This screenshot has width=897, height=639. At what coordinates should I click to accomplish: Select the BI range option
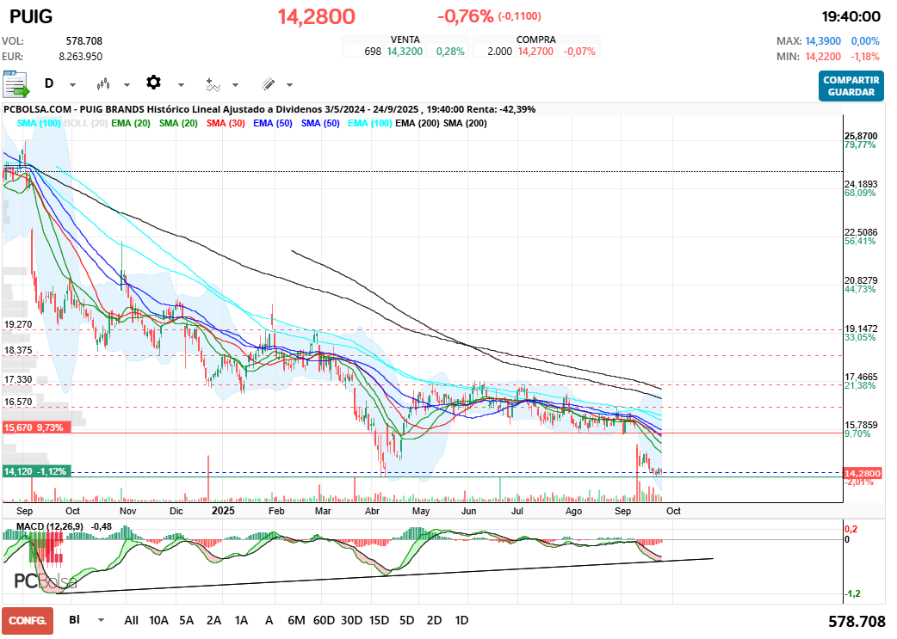click(74, 619)
